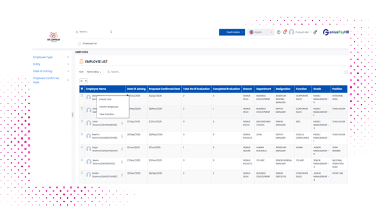This screenshot has height=215, width=377.
Task: Select the checkbox for Sahil Sharma's row
Action: [82, 121]
